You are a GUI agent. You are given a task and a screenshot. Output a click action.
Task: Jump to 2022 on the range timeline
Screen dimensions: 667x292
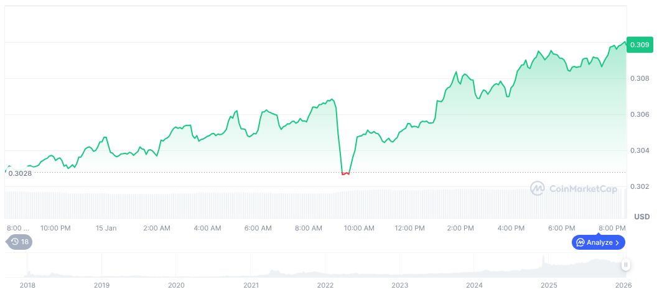[x=325, y=285]
